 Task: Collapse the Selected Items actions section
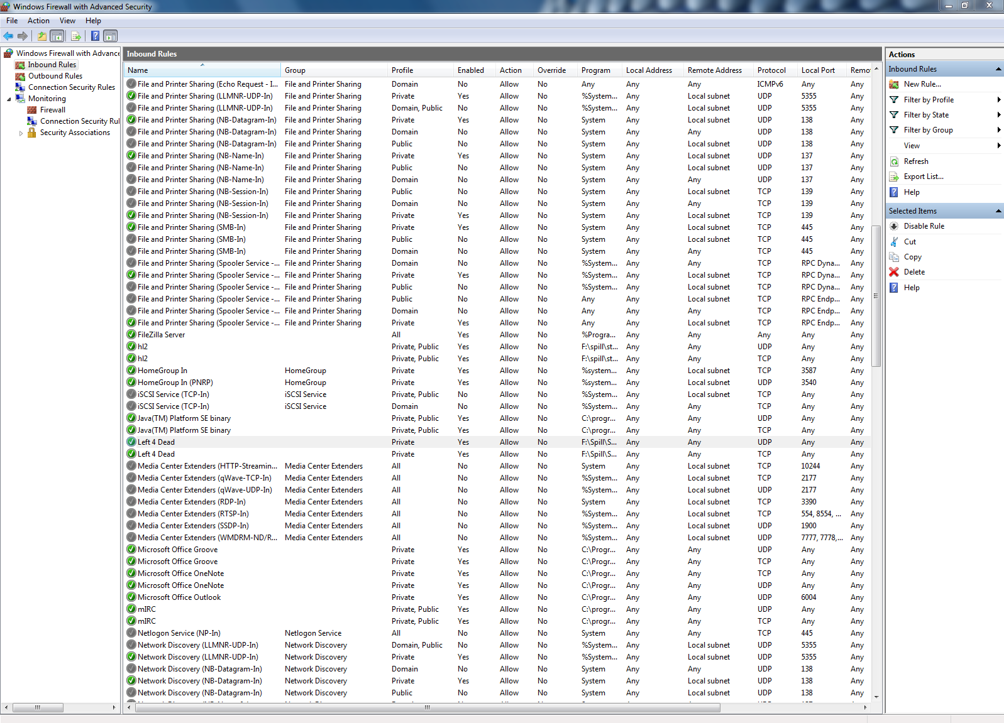(998, 211)
